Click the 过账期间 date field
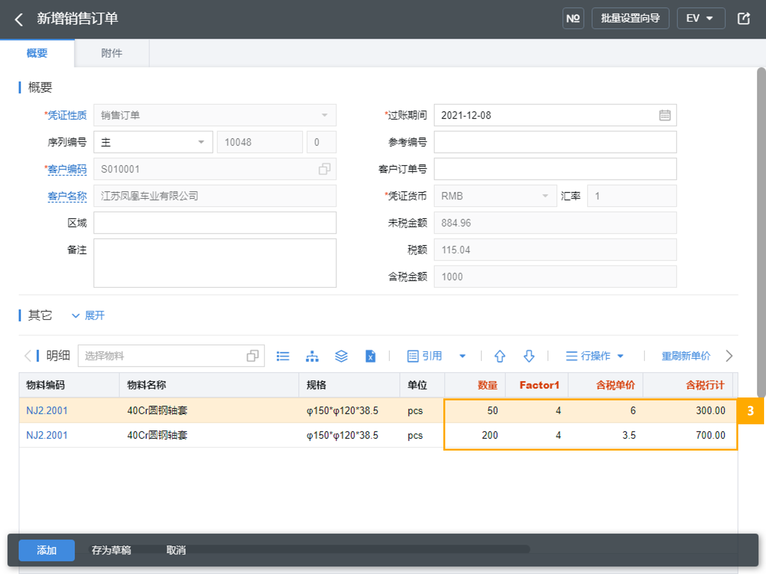 pos(555,115)
